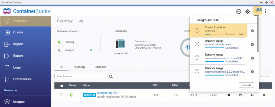275x107 pixels.
Task: Click the ContainerStation logo
Action: (x=27, y=11)
